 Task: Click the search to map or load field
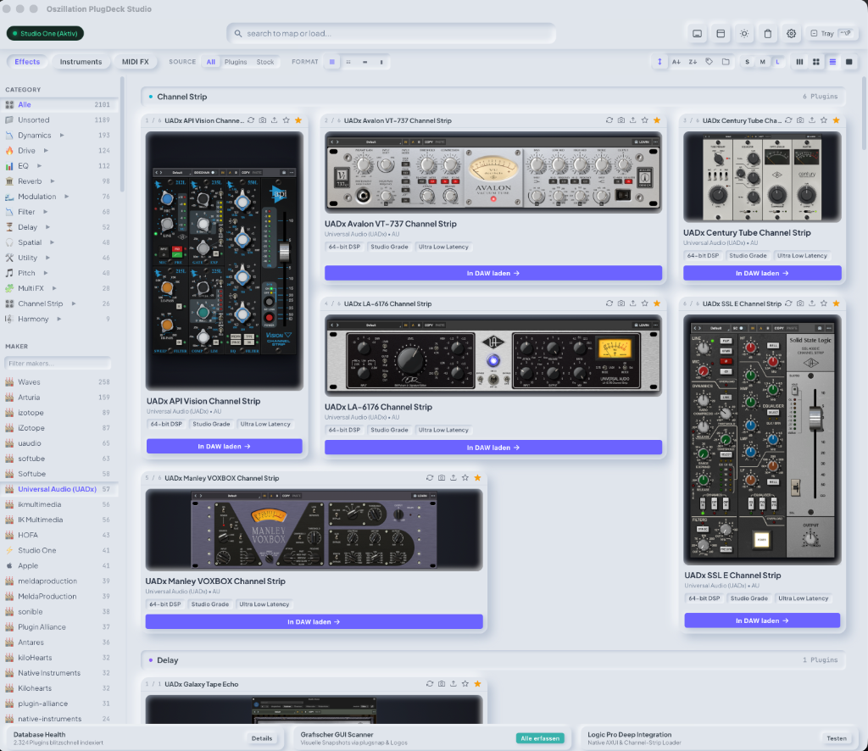391,33
